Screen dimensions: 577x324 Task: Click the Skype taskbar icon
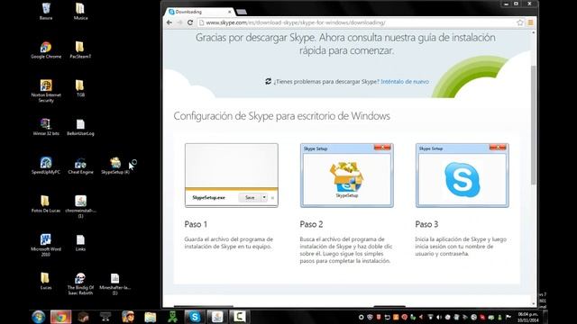point(195,317)
